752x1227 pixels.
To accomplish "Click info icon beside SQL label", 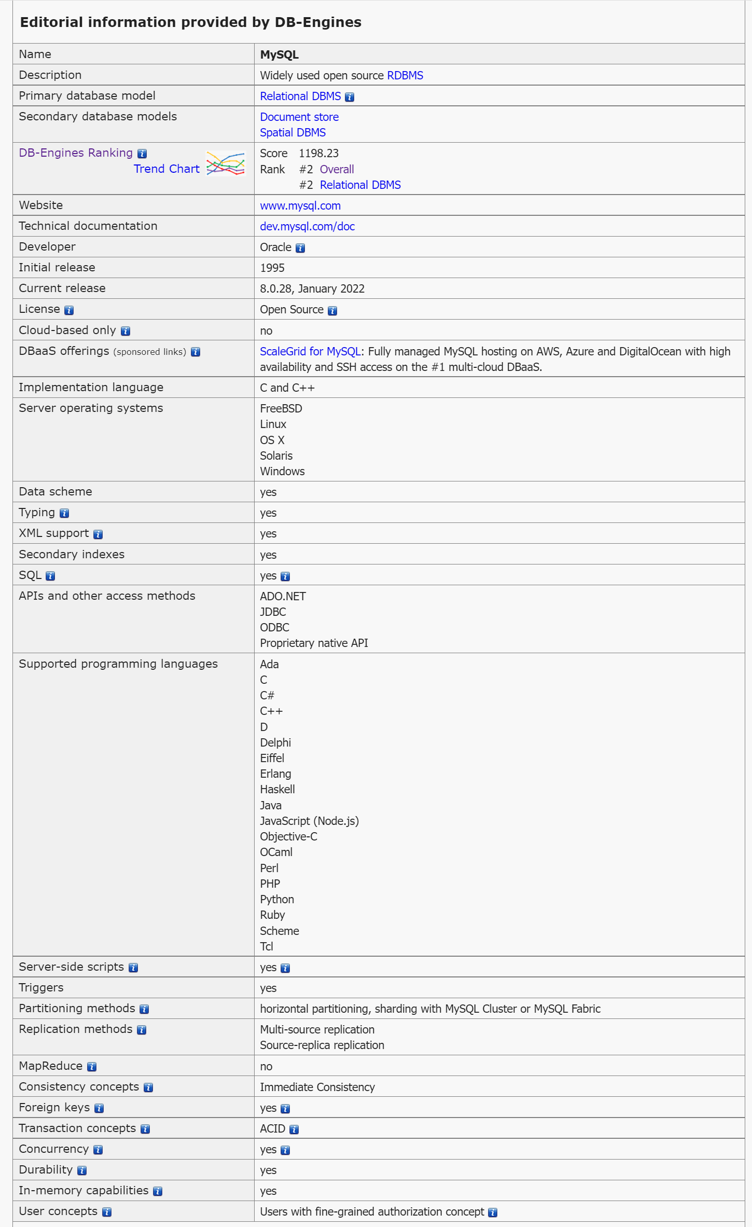I will [x=50, y=576].
